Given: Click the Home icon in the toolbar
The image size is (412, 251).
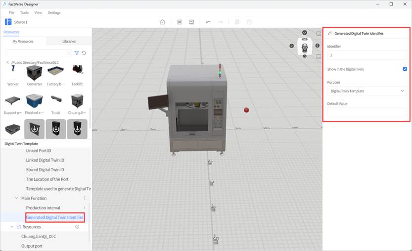Looking at the screenshot, I should (162, 22).
